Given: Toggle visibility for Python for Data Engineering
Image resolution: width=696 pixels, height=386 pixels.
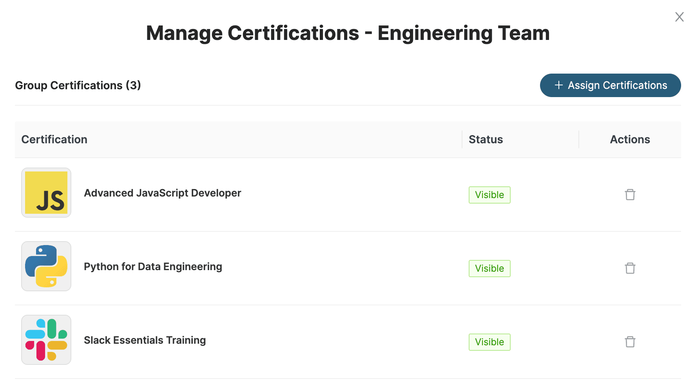Looking at the screenshot, I should pyautogui.click(x=489, y=268).
